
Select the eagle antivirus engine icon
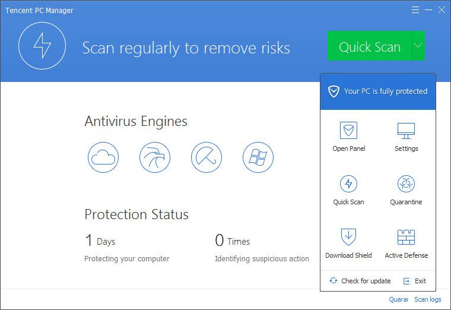pos(155,157)
